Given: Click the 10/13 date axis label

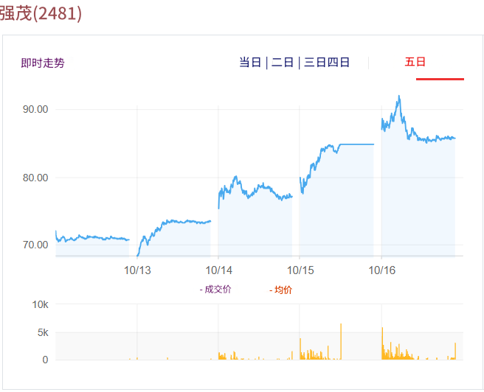Looking at the screenshot, I should (137, 270).
